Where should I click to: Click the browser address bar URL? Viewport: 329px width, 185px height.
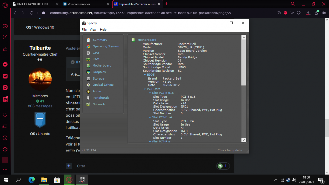point(140,13)
